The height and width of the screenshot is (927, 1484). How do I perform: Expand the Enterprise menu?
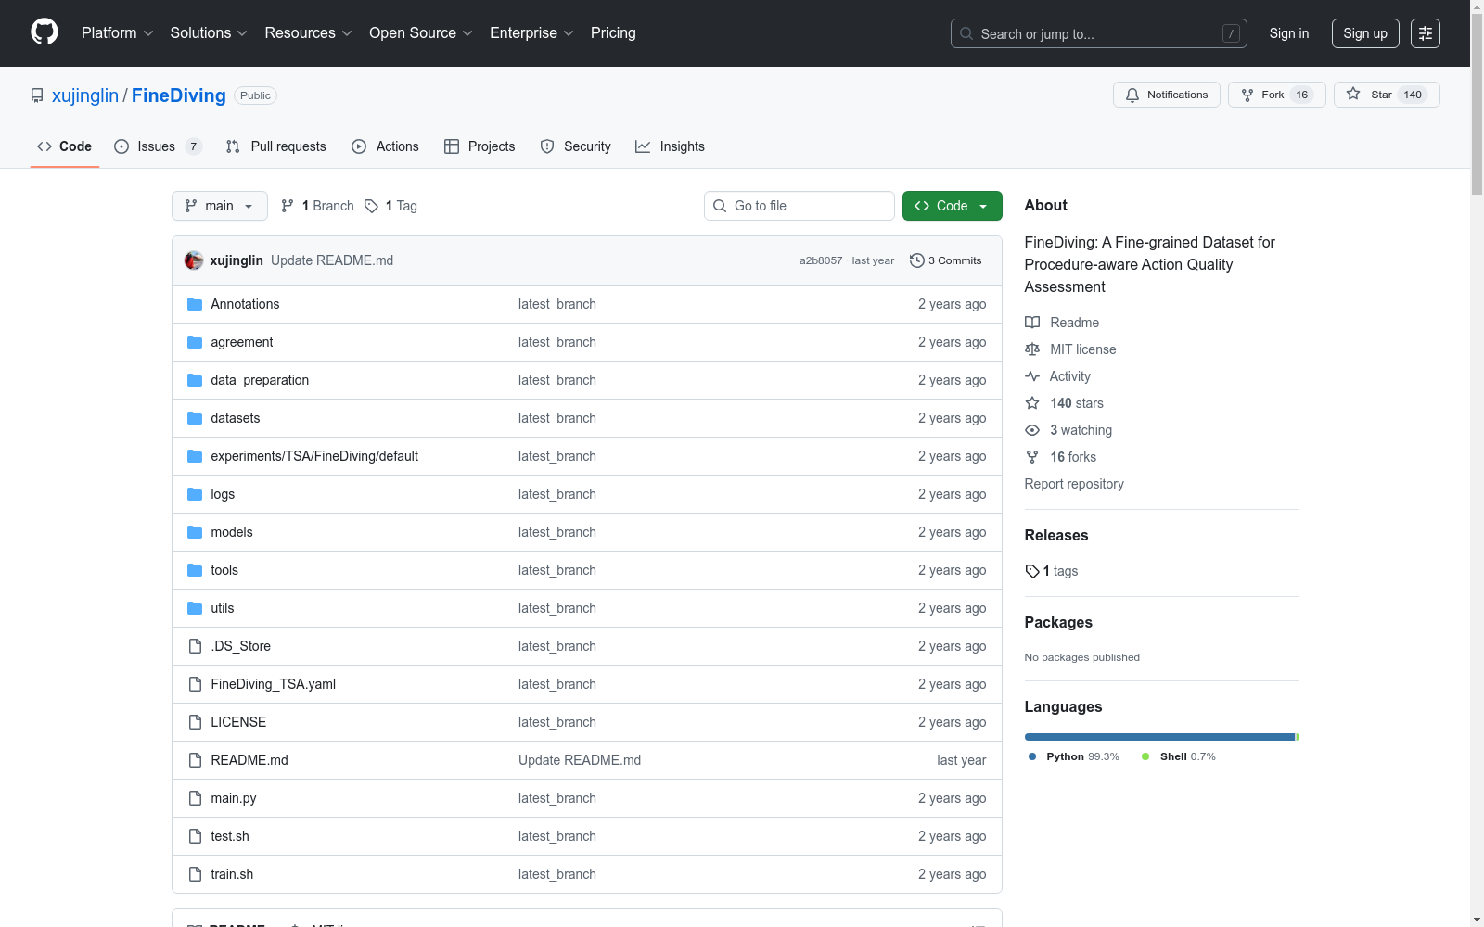tap(532, 33)
